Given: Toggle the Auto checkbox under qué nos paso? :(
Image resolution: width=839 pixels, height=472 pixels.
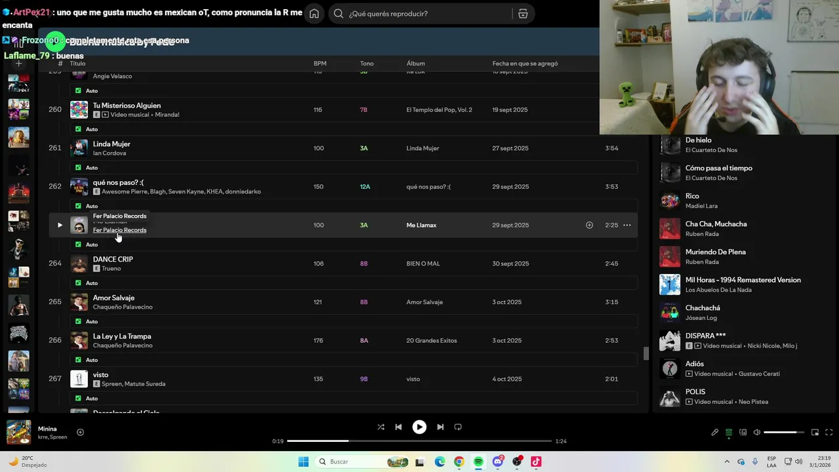Looking at the screenshot, I should pyautogui.click(x=78, y=206).
